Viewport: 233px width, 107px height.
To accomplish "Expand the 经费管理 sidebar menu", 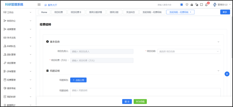I will (17, 80).
